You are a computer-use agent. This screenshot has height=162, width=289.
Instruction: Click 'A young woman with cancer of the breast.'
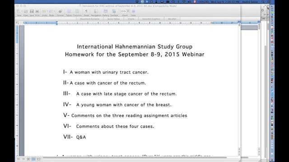click(x=124, y=105)
